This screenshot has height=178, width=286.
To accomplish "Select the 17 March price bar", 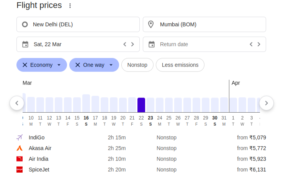I will (x=95, y=104).
